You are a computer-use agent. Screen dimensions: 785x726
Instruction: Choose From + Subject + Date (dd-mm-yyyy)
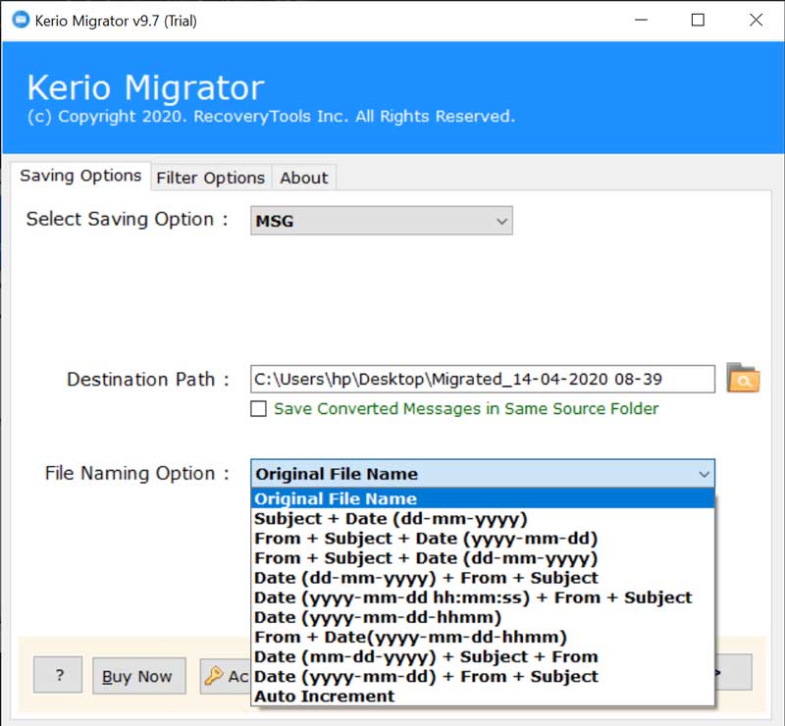click(x=483, y=558)
